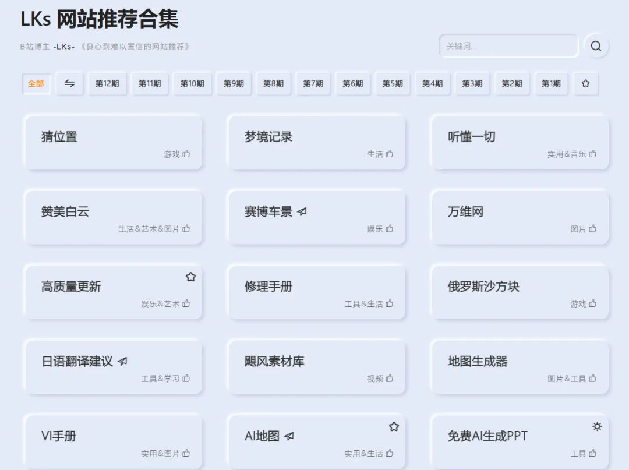Open the 高质量更新 website card

click(114, 292)
